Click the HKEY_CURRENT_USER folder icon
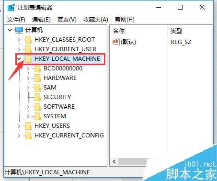The height and width of the screenshot is (181, 217). [x=29, y=49]
